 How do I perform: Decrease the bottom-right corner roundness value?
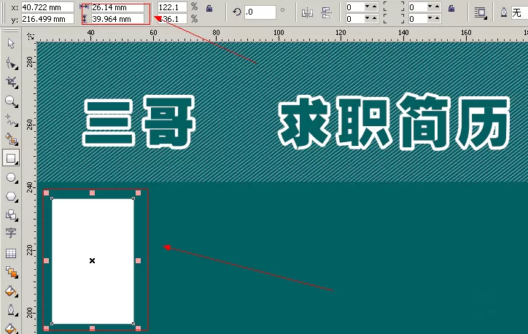430,18
